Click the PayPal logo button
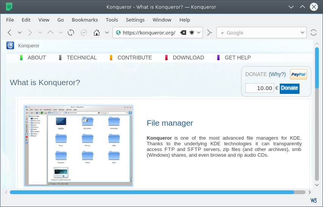Screen dimensions: 323x207 coord(298,75)
